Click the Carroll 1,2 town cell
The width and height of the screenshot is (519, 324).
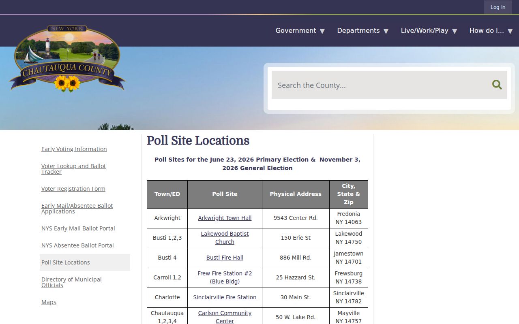click(167, 277)
